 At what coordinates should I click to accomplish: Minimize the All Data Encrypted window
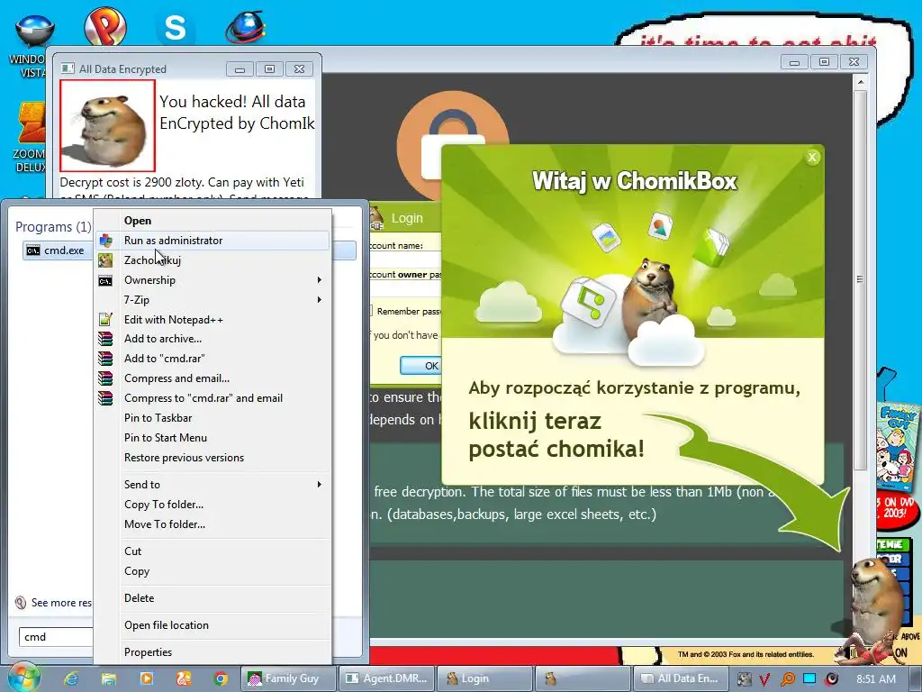tap(240, 68)
